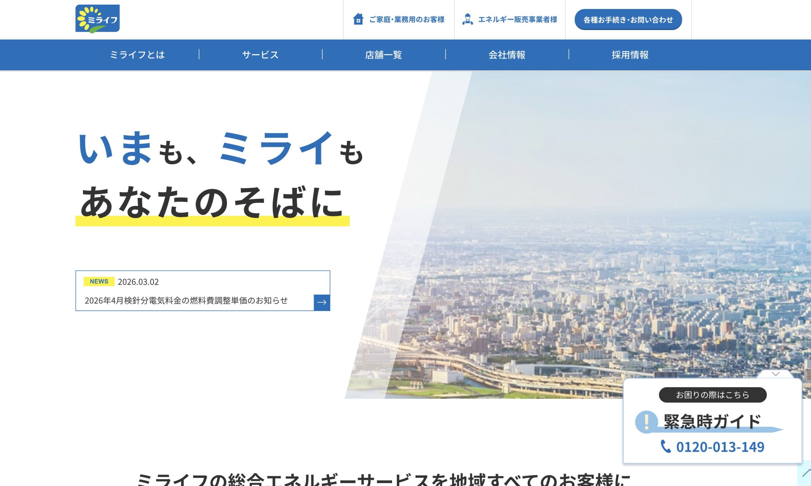Click the worker icon for energy distributors
This screenshot has width=811, height=486.
point(467,19)
